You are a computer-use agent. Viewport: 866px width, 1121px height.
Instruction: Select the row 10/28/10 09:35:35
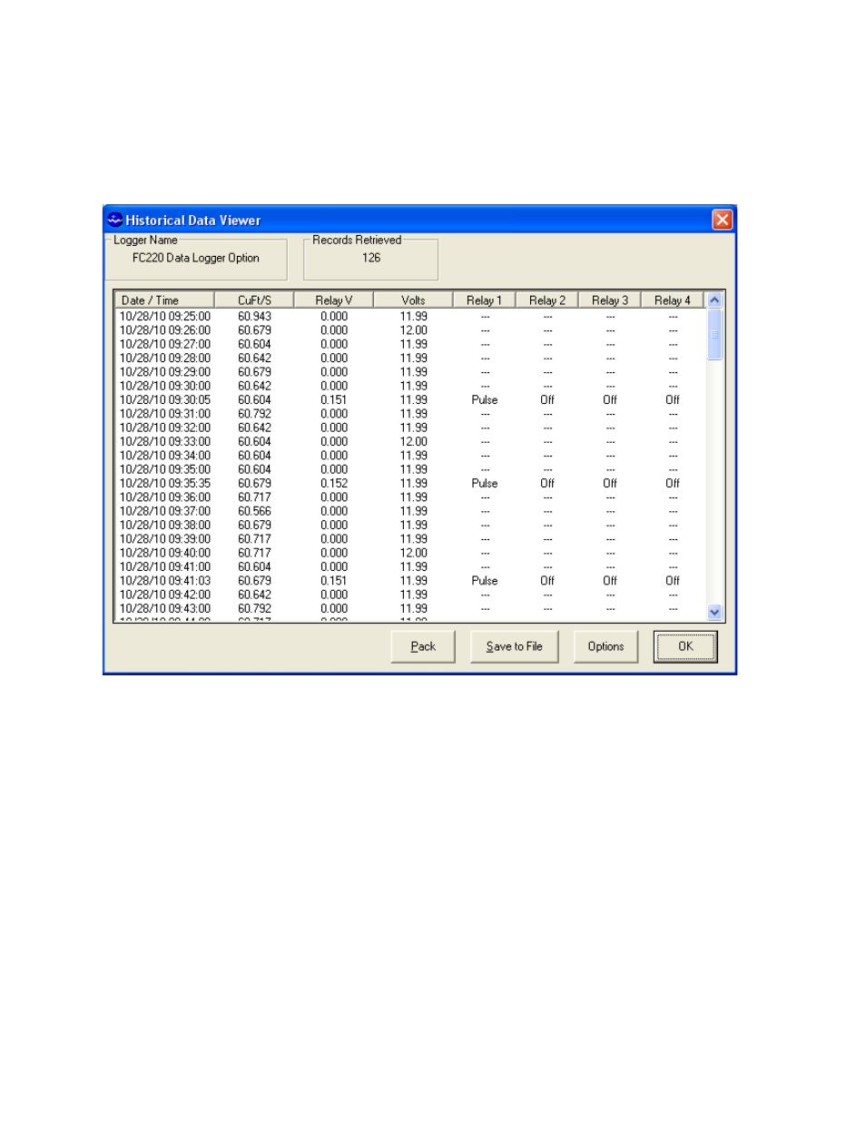[410, 484]
